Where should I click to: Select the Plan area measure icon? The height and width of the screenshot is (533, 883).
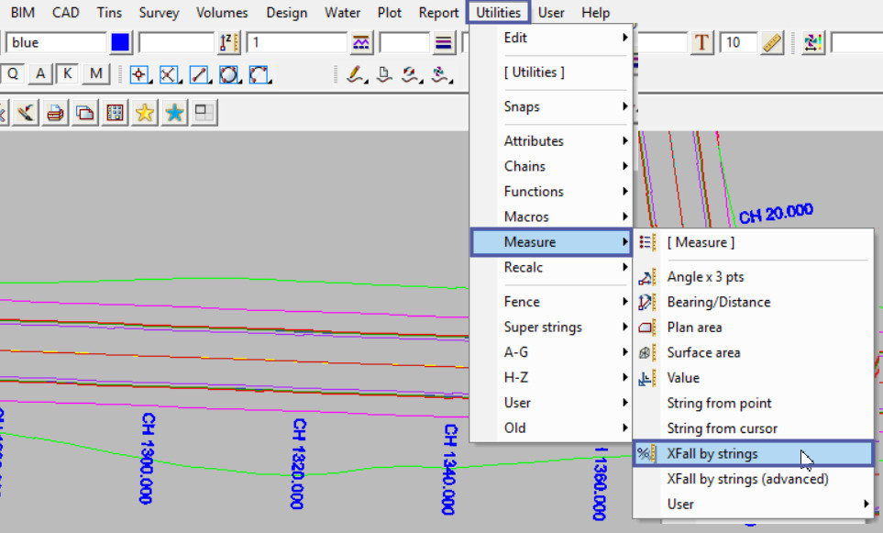point(647,328)
